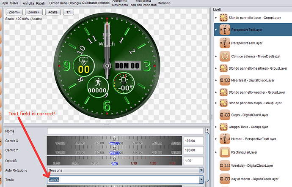
Task: Click the day of month DigitalClockLayer icon
Action: click(225, 179)
